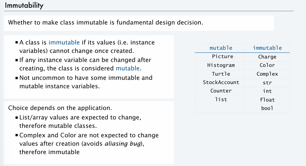Select the 'Charge' cell in the table

click(x=267, y=57)
